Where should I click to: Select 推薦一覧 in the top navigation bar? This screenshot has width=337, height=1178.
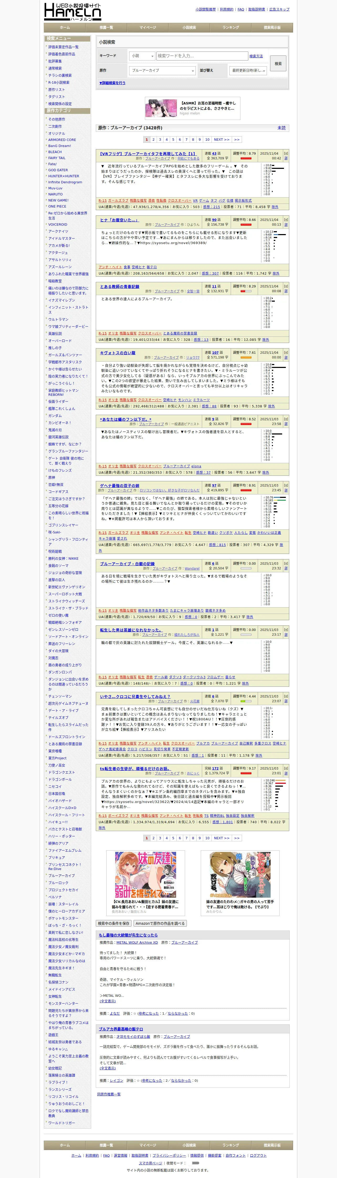tap(106, 28)
